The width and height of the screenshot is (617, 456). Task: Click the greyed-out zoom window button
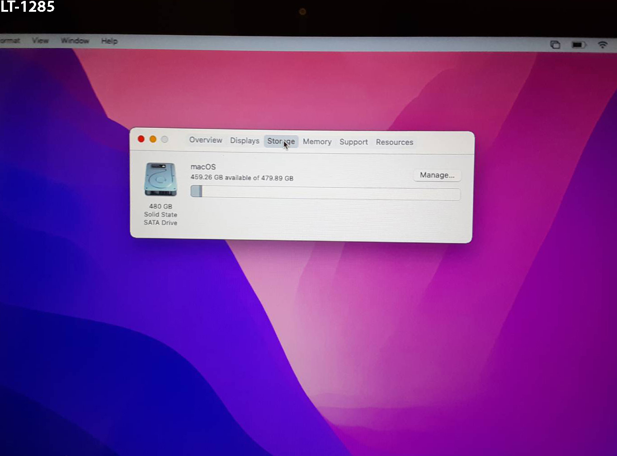coord(165,140)
